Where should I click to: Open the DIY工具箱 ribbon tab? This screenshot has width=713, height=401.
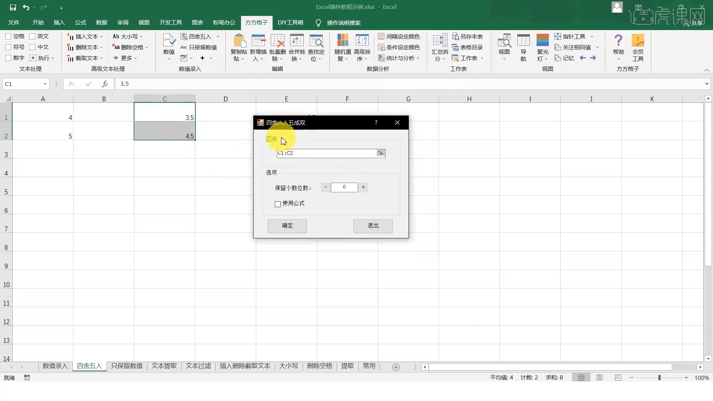(290, 23)
